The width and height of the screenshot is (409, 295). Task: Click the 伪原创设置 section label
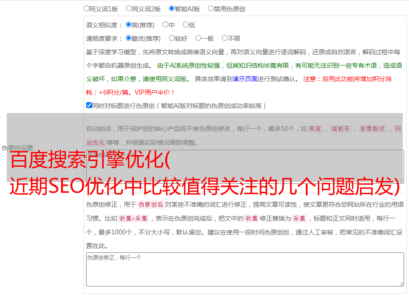point(17,148)
